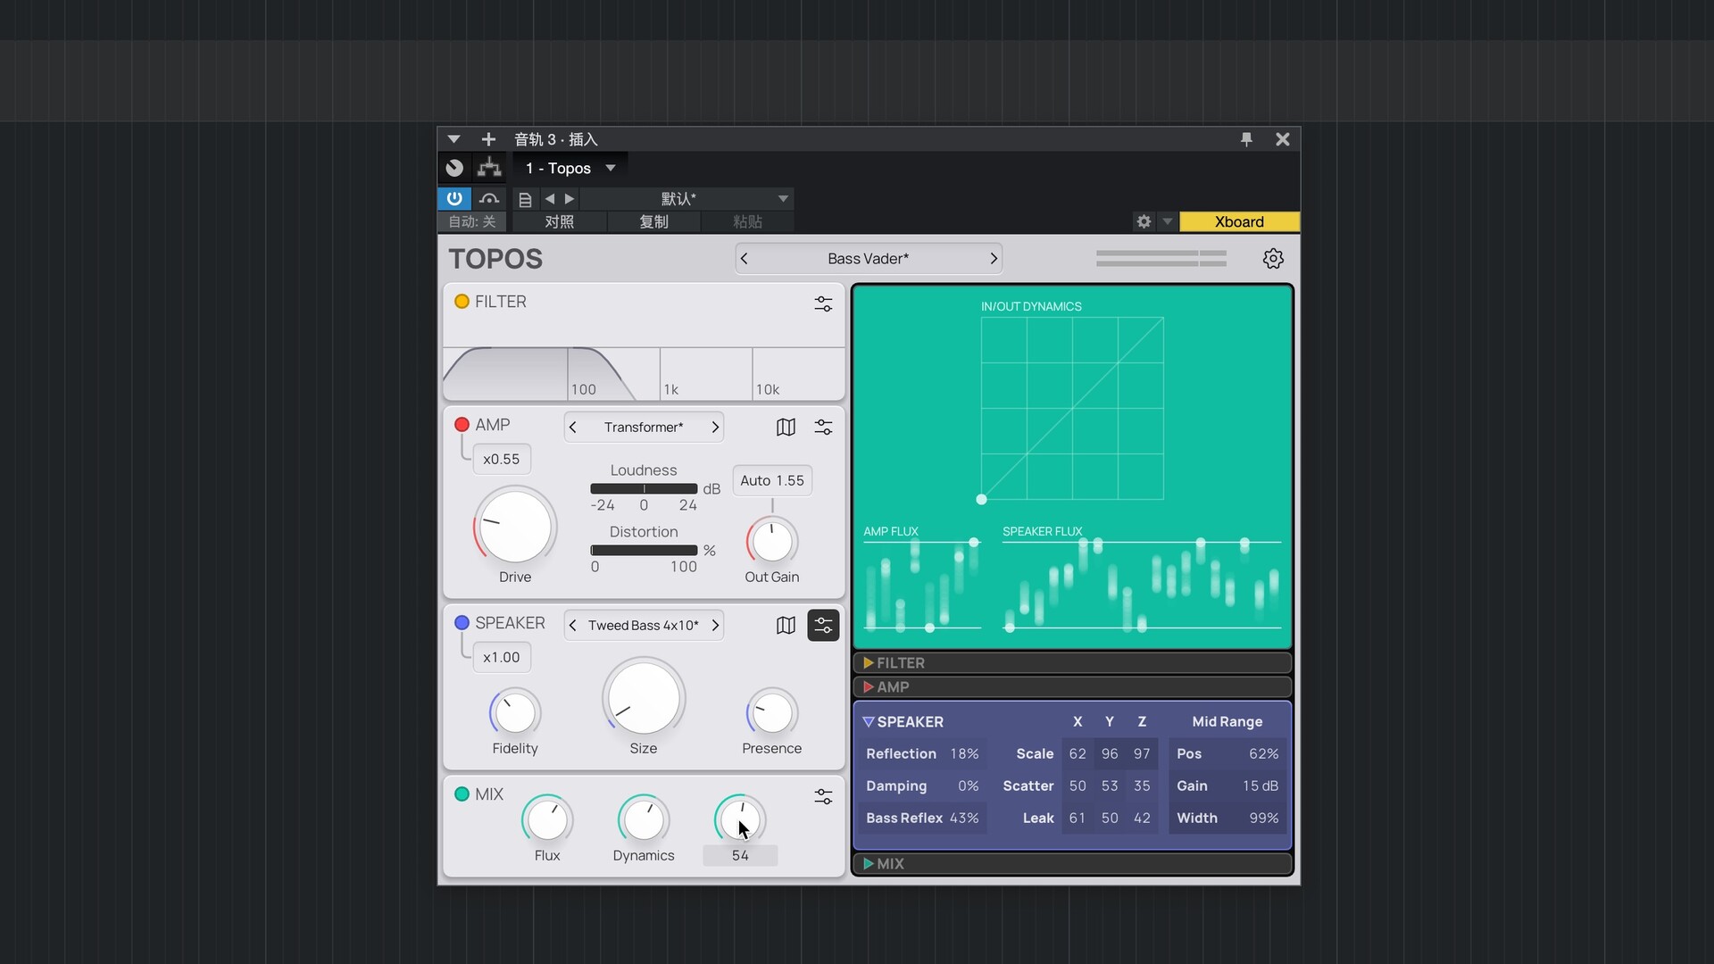This screenshot has height=964, width=1714.
Task: Go to previous host preset arrow
Action: pyautogui.click(x=550, y=199)
